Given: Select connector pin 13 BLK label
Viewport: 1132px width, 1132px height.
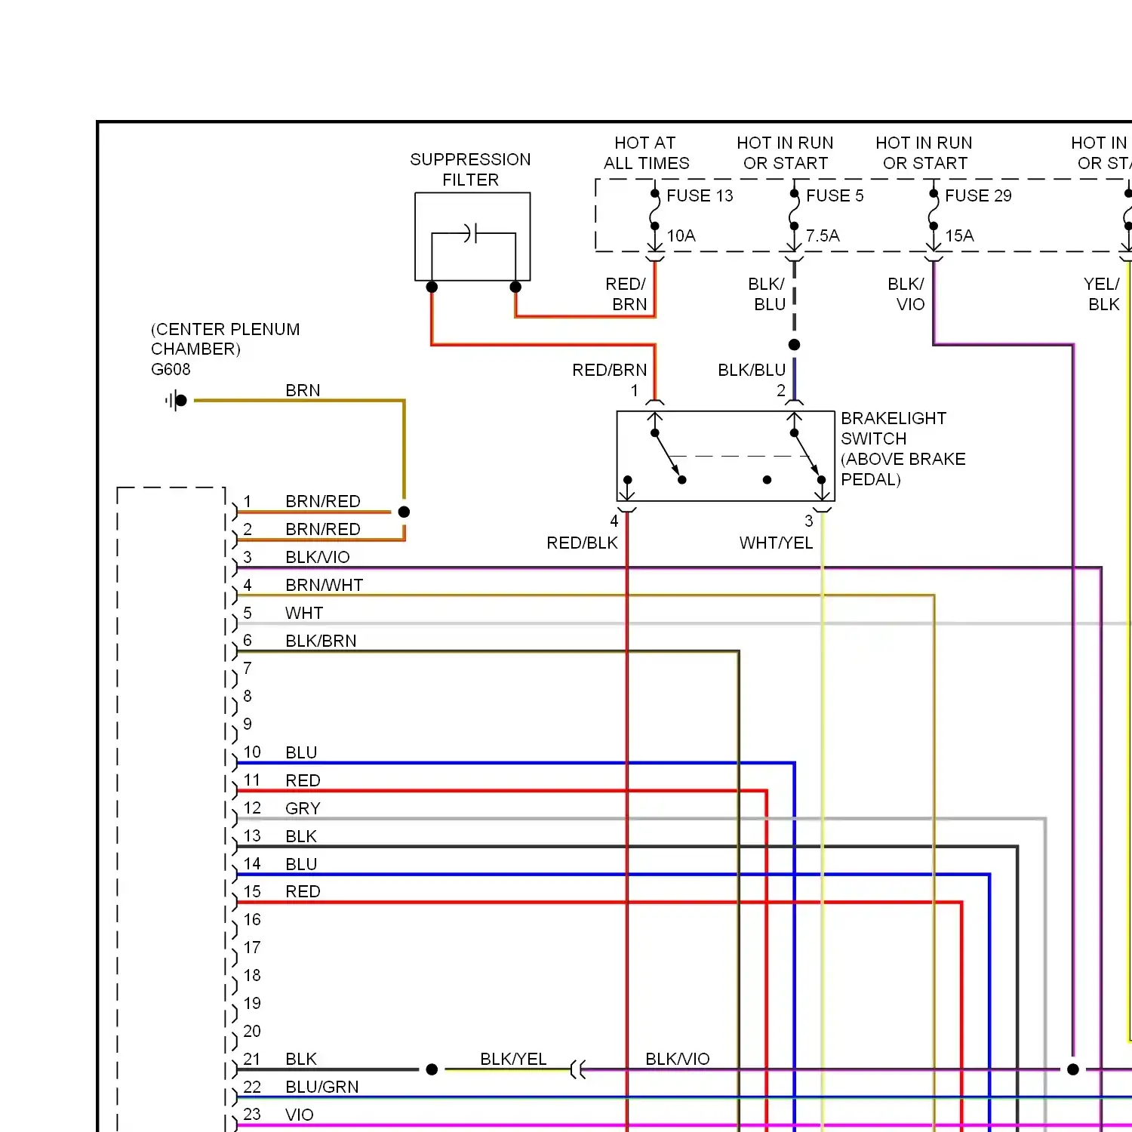Looking at the screenshot, I should point(301,836).
